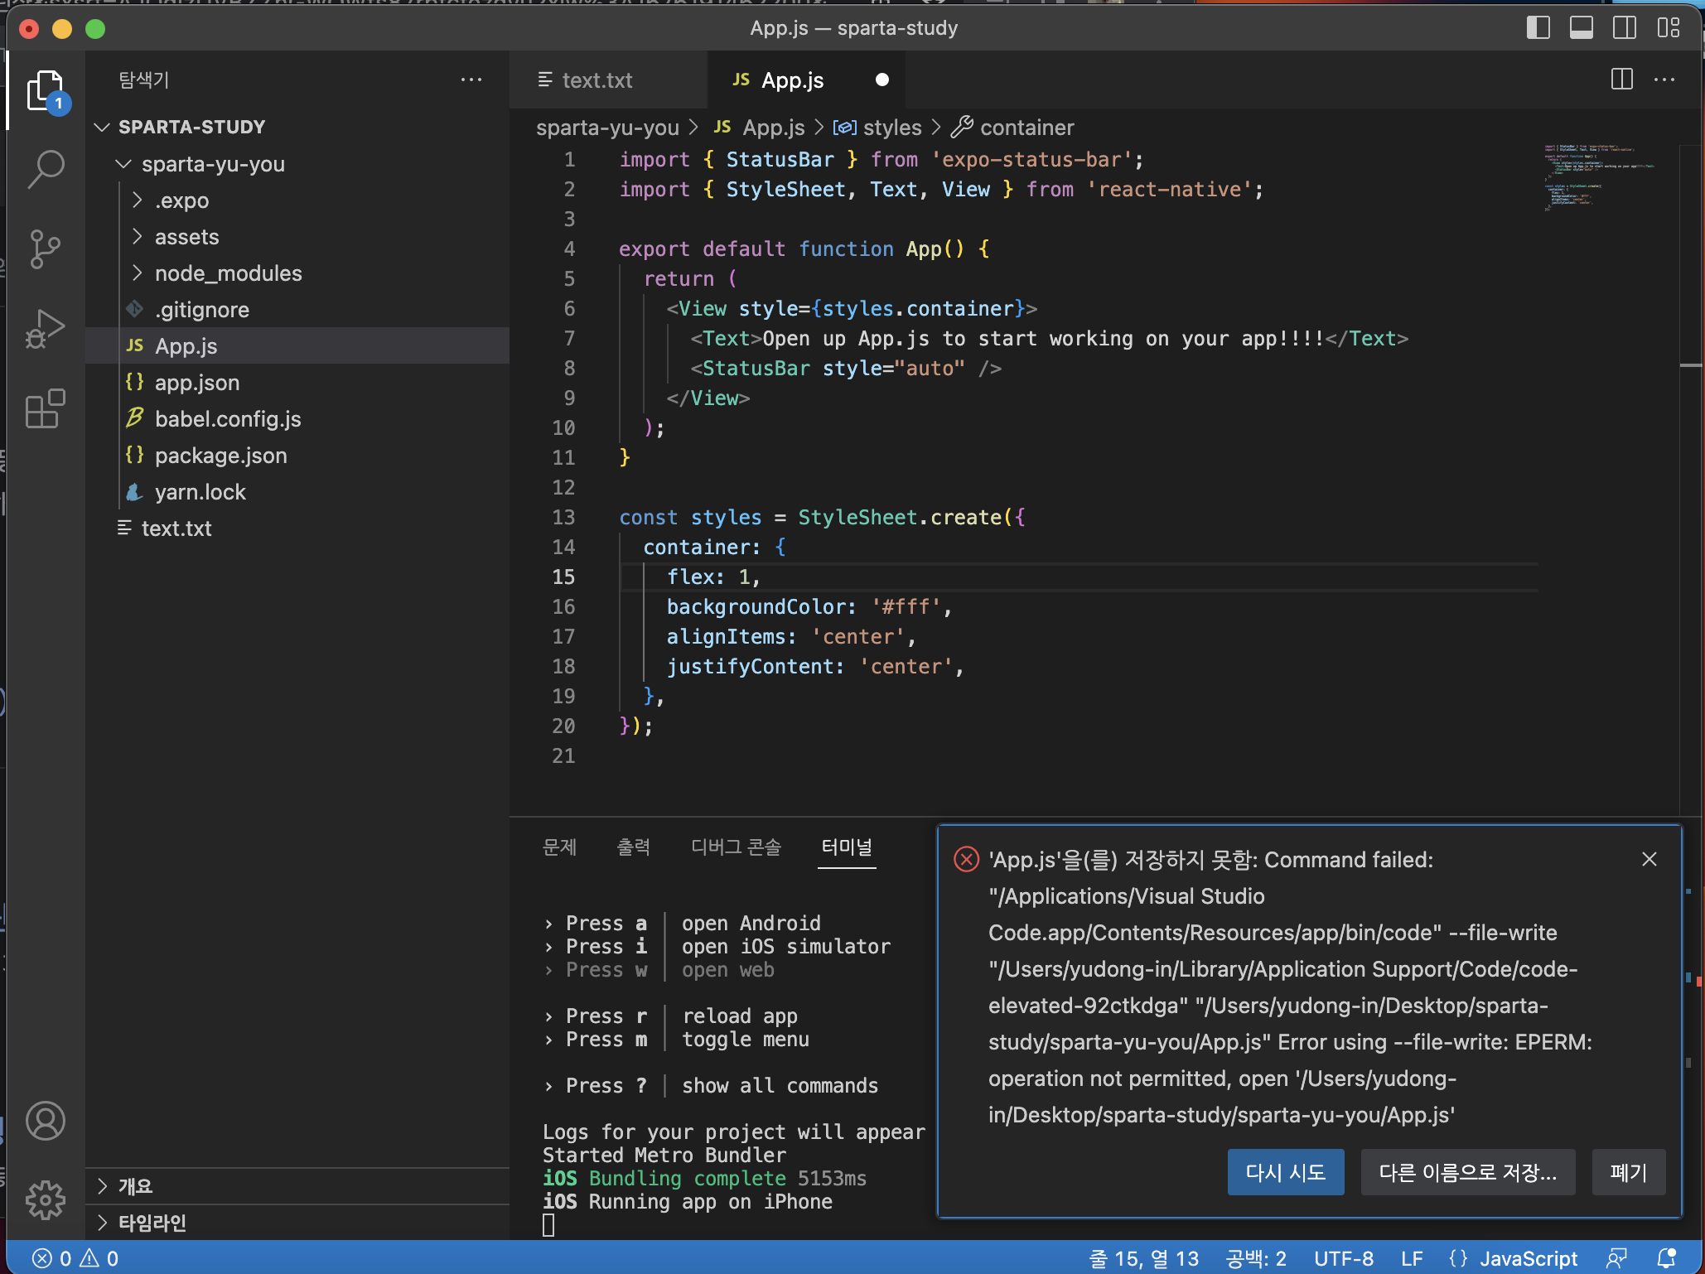Click 폐기 discard button
This screenshot has height=1274, width=1705.
tap(1629, 1172)
